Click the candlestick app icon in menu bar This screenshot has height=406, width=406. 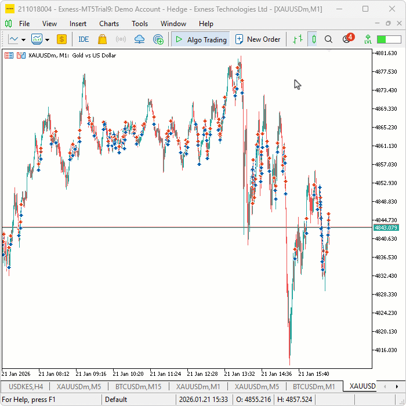[8, 24]
